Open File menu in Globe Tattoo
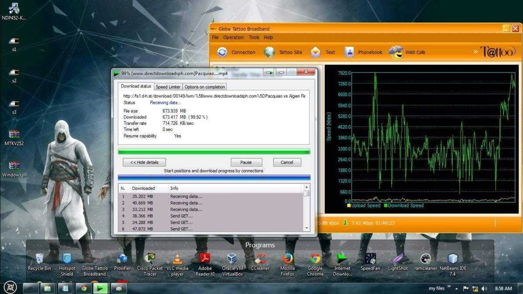This screenshot has width=523, height=294. coord(215,38)
